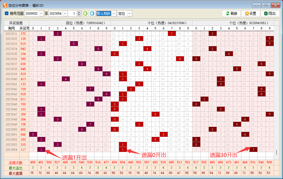Viewport: 283px width, 179px height.
Task: Expand the start period 2009002 dropdown
Action: click(41, 13)
